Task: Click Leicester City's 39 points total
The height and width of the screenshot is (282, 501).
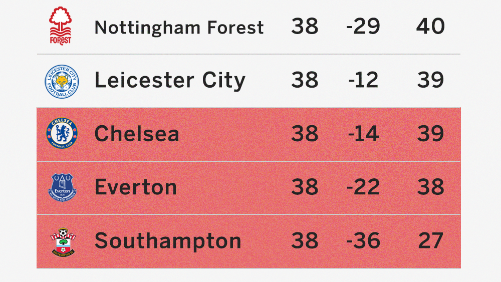Action: [430, 80]
